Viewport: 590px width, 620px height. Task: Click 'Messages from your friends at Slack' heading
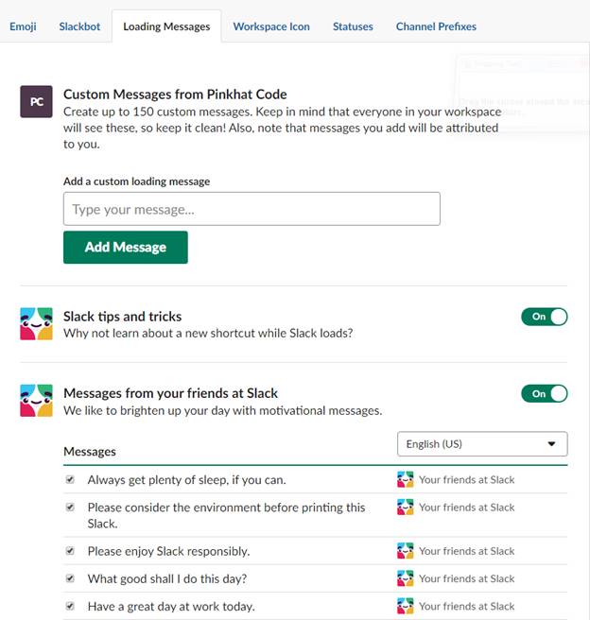coord(171,393)
